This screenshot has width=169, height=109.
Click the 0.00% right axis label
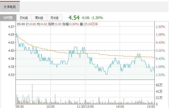click(x=160, y=51)
